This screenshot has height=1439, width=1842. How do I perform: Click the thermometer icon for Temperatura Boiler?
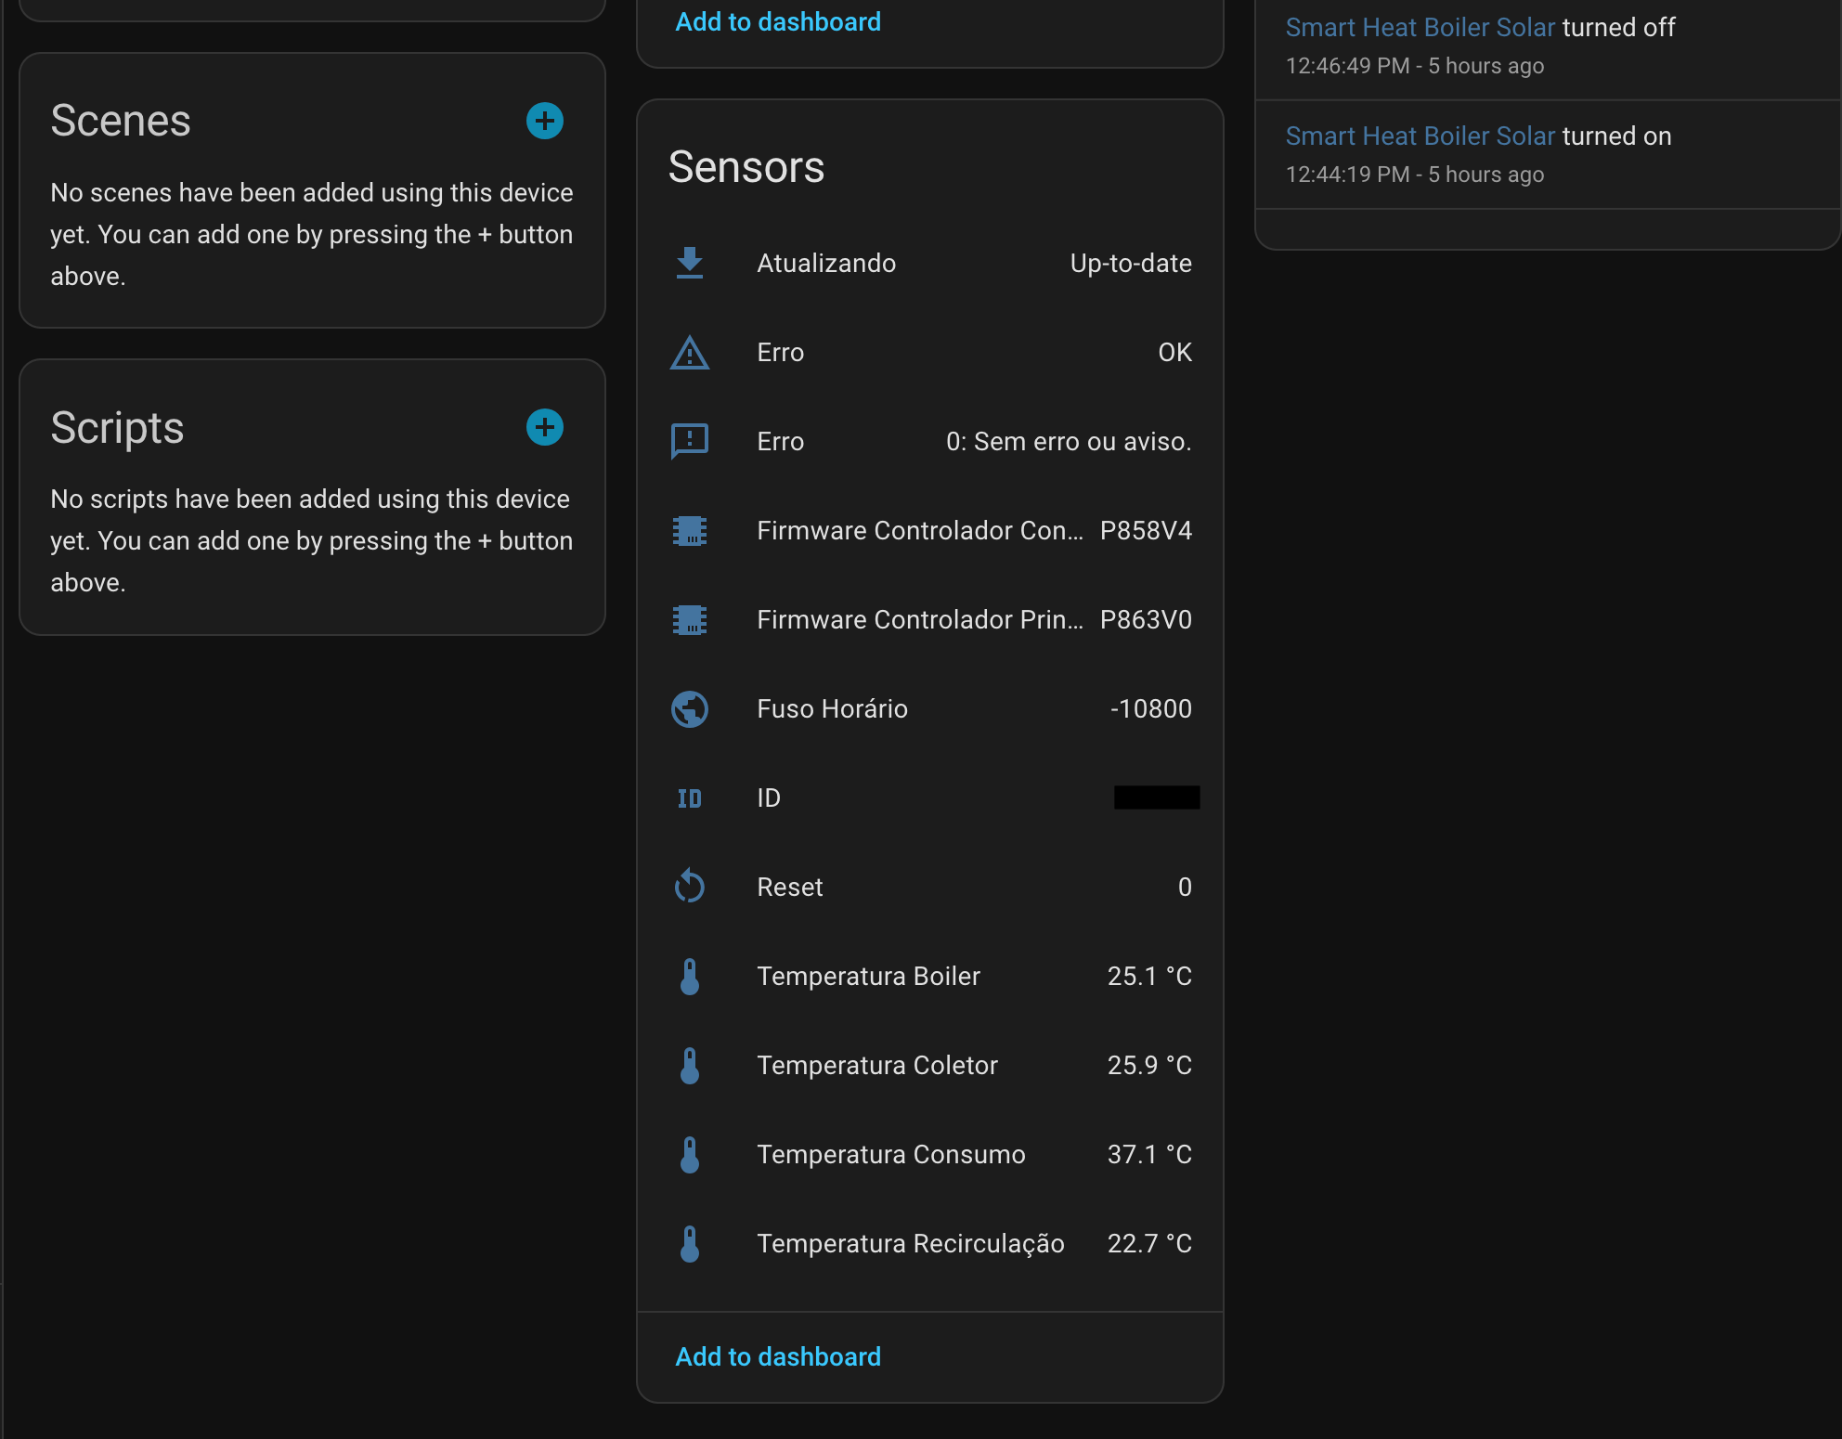(x=690, y=977)
